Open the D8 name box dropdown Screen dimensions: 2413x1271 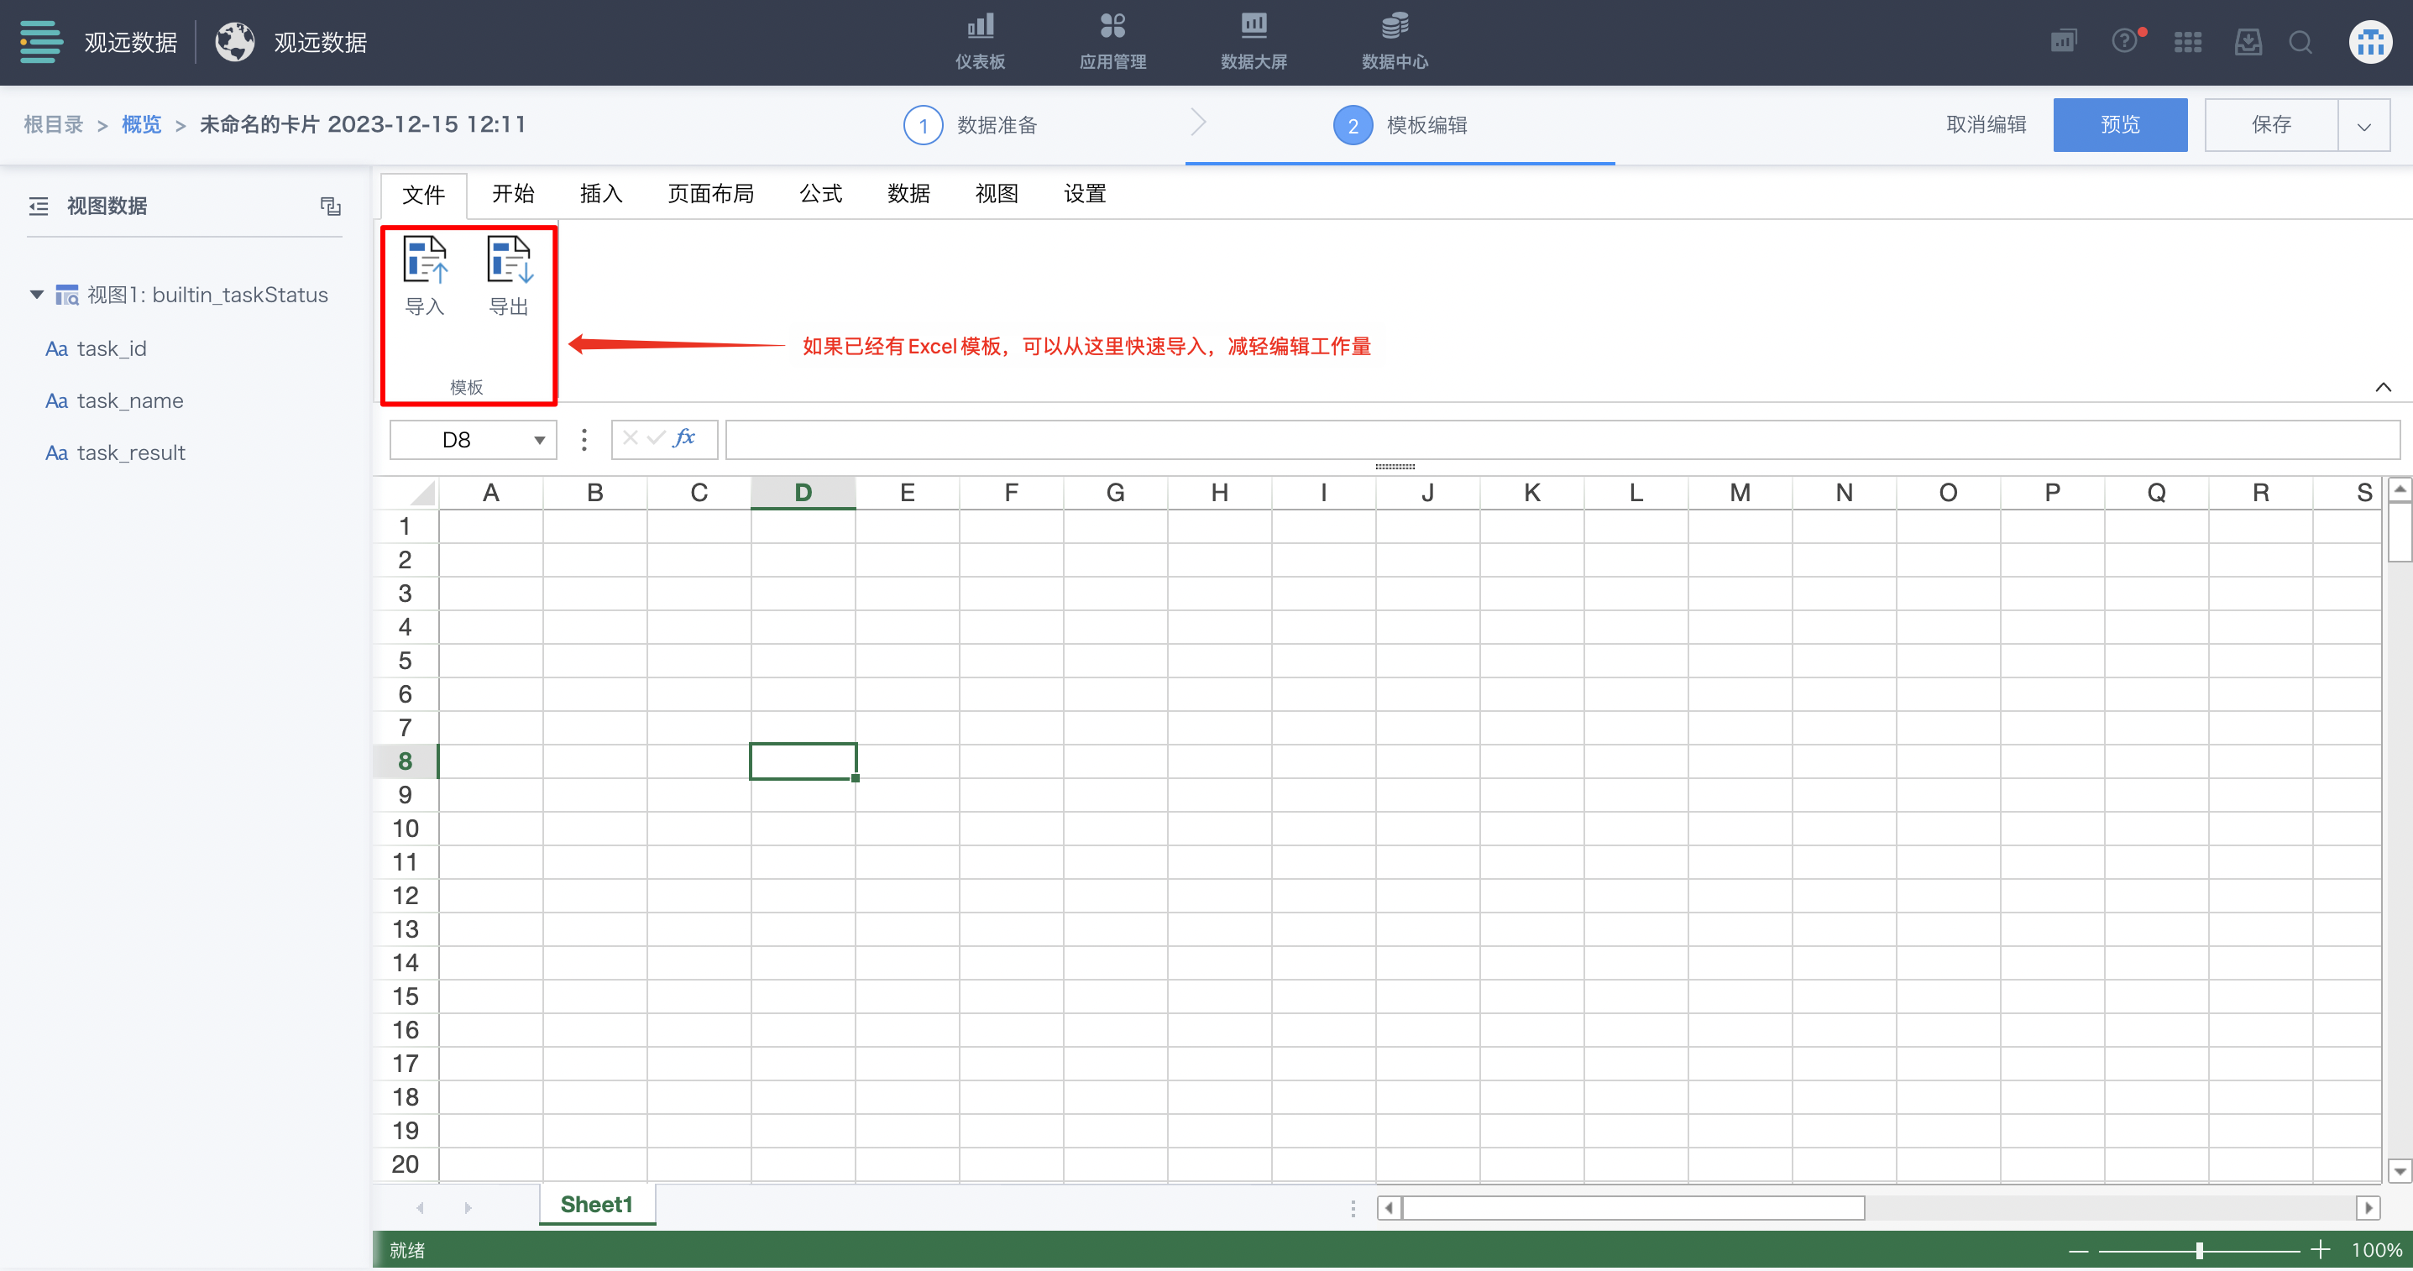(x=539, y=440)
